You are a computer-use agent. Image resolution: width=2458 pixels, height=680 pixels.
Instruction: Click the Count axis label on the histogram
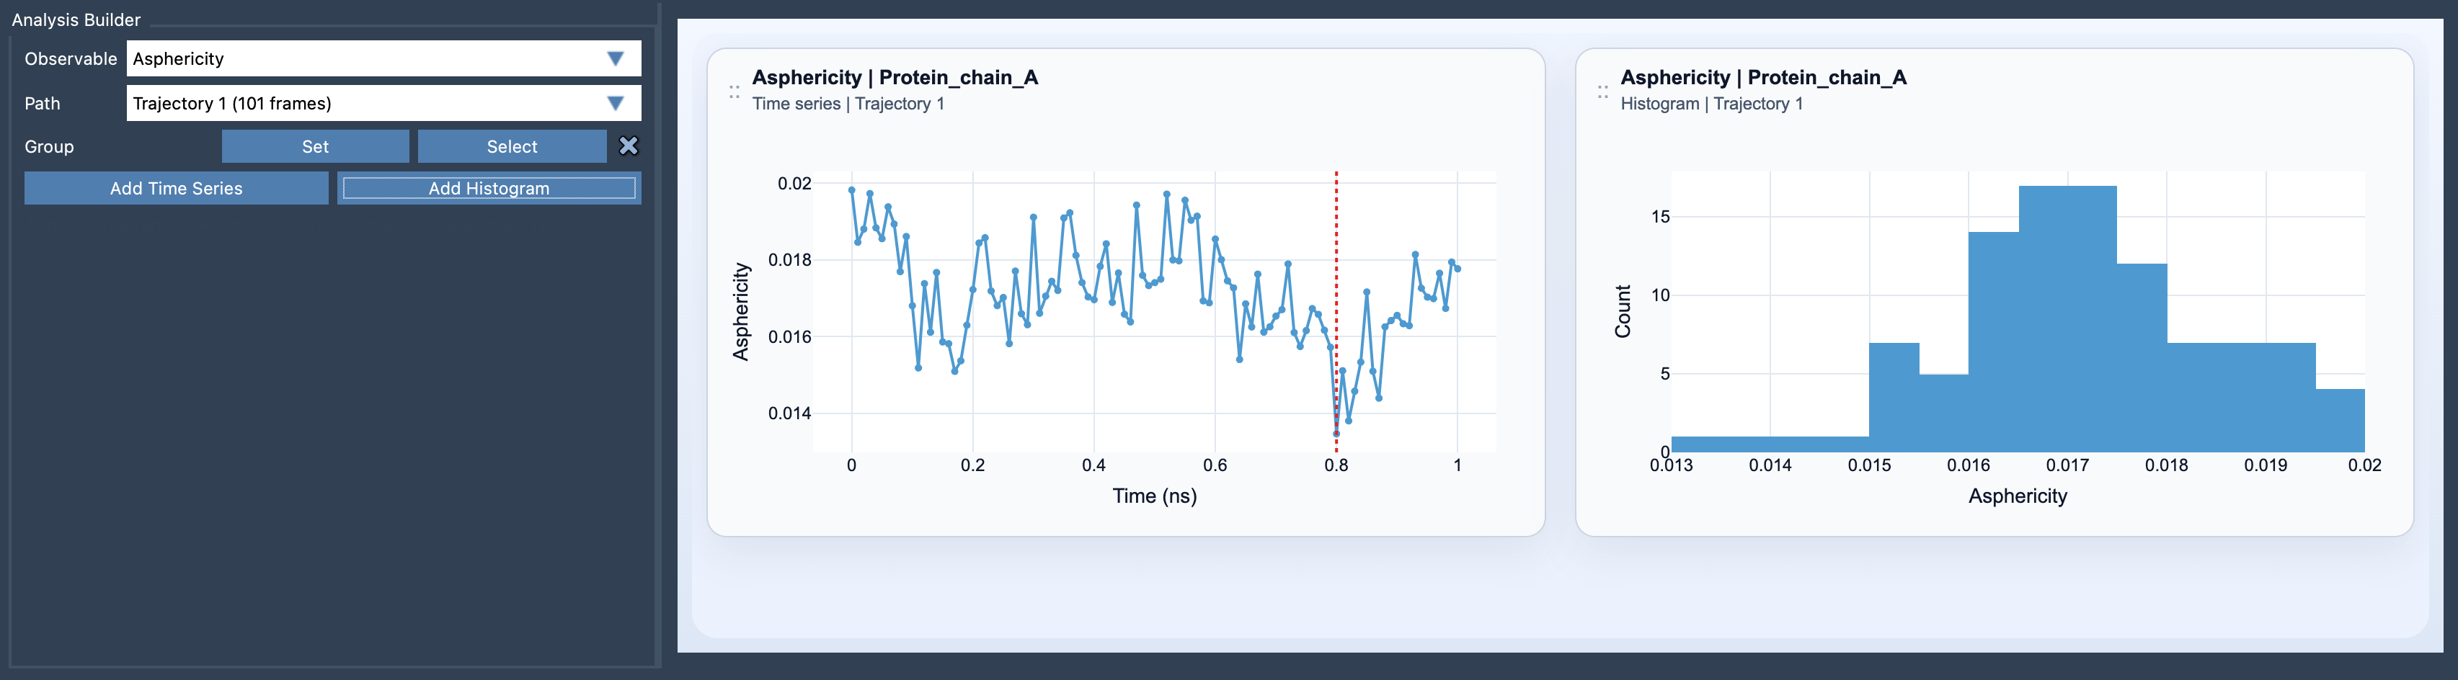tap(1624, 308)
